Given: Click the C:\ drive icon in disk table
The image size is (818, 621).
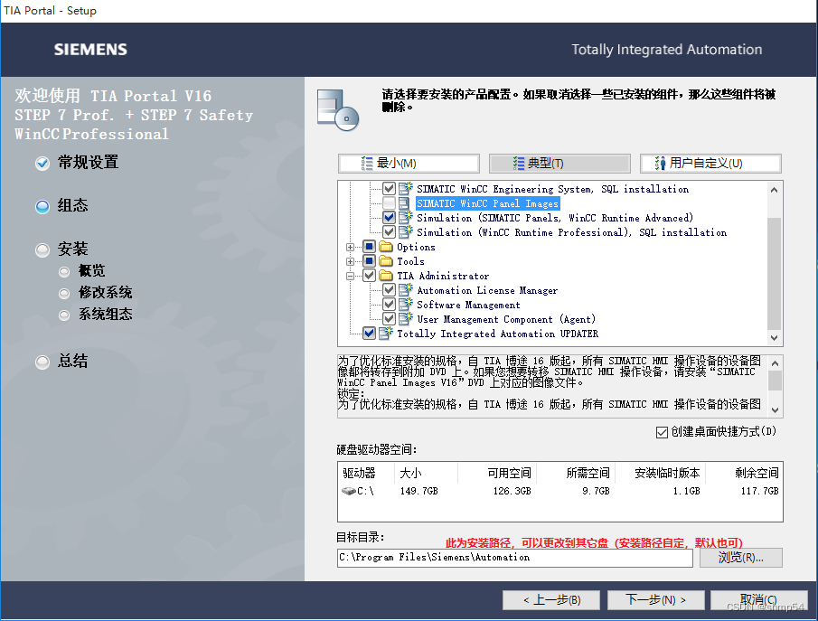Looking at the screenshot, I should (348, 491).
